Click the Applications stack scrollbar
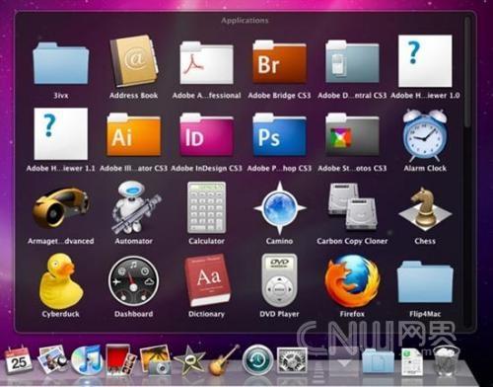Image resolution: width=493 pixels, height=387 pixels. click(x=467, y=72)
